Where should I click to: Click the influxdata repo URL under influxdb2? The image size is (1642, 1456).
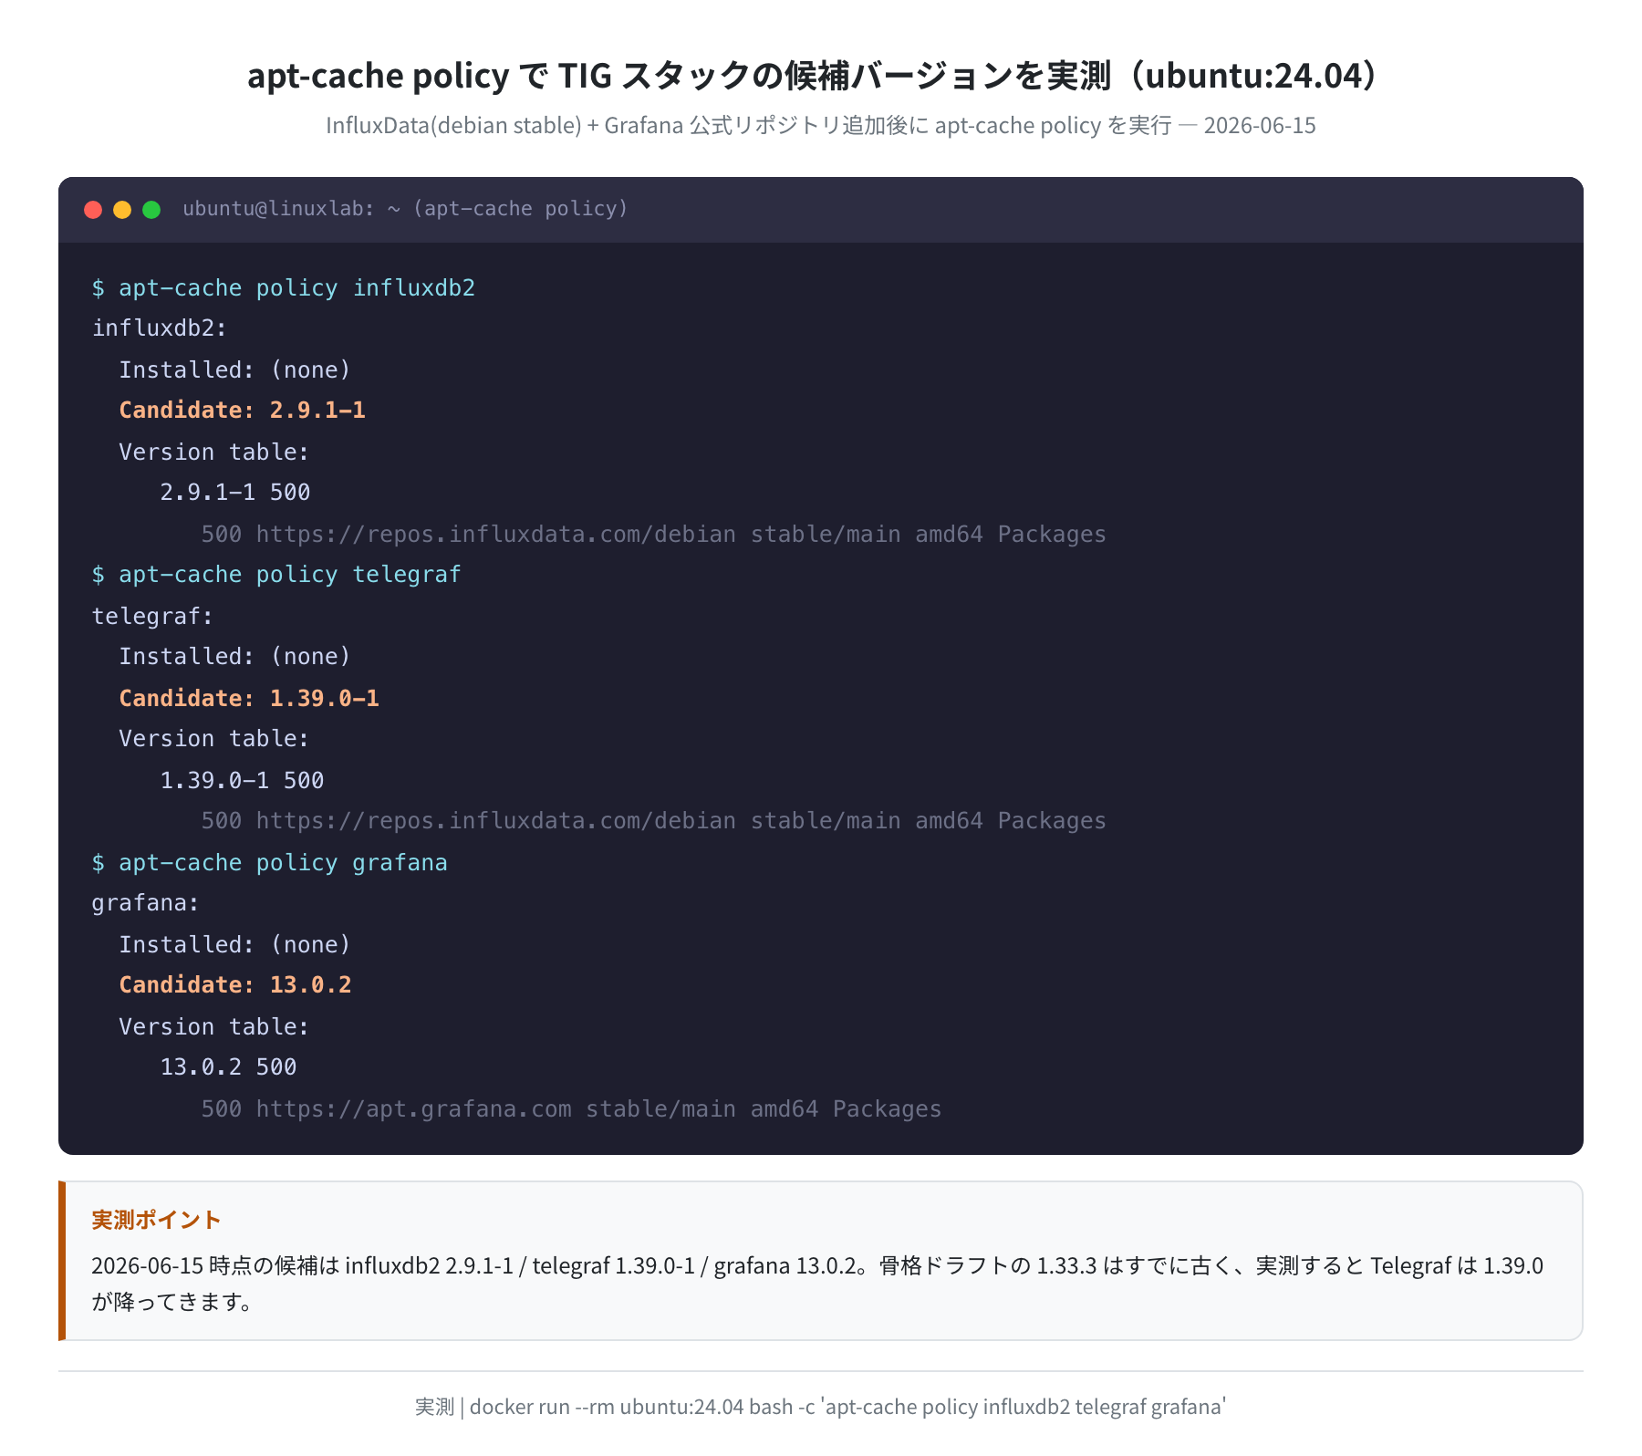pos(653,535)
